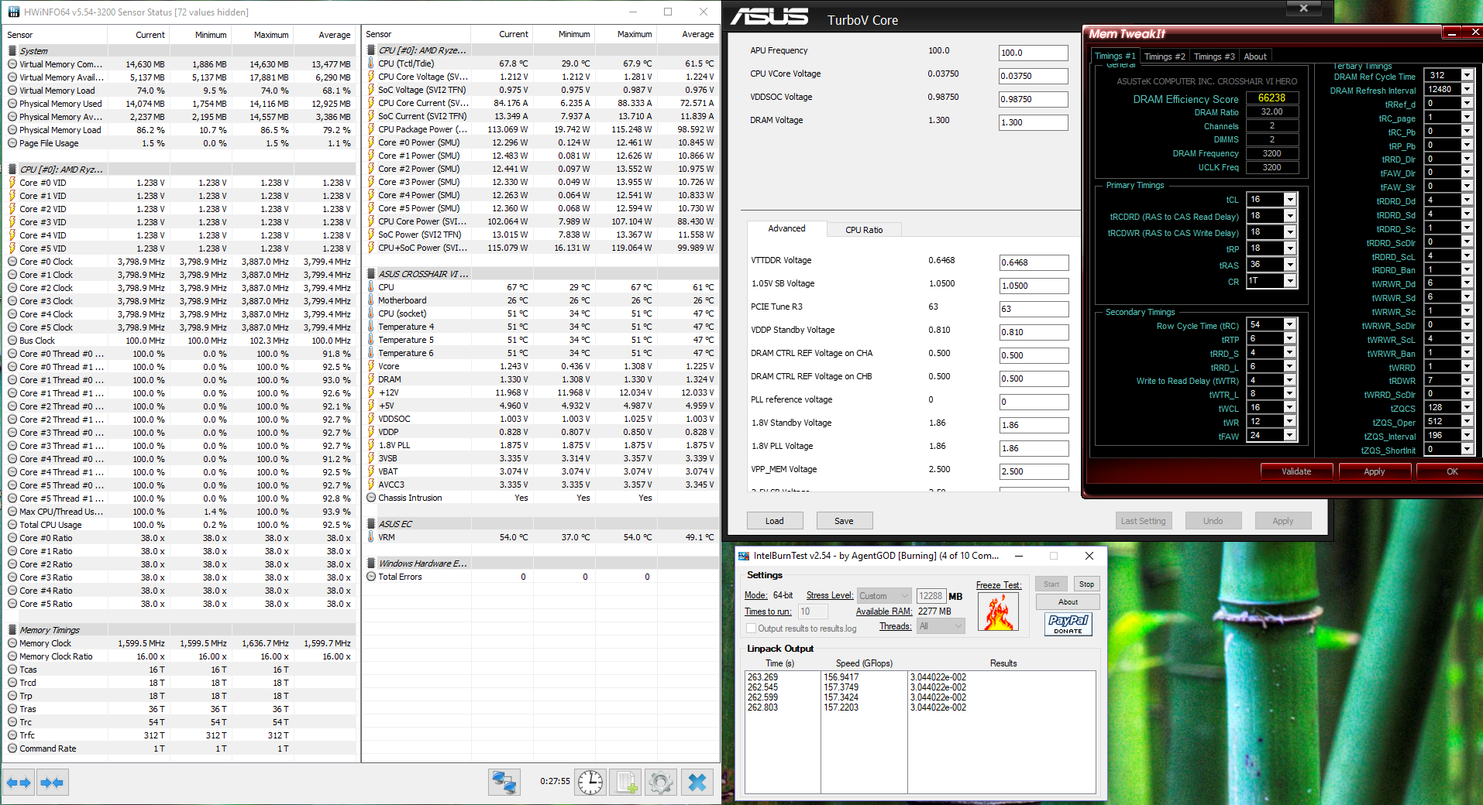Open the DRAM Refresh Interval dropdown
This screenshot has width=1483, height=805.
(1467, 89)
